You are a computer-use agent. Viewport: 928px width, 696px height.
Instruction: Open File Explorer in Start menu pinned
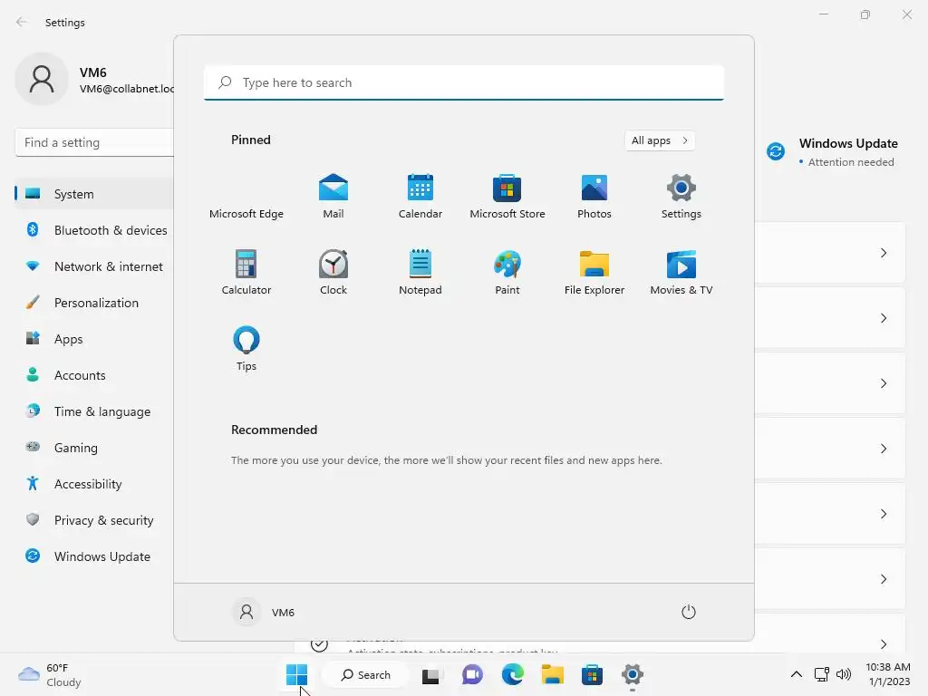tap(594, 272)
